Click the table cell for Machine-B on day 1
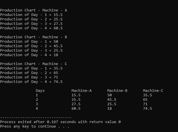Screen dimensions: 178x132 tap(110, 95)
